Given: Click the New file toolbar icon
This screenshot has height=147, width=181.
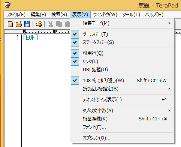Looking at the screenshot, I should (x=10, y=24).
